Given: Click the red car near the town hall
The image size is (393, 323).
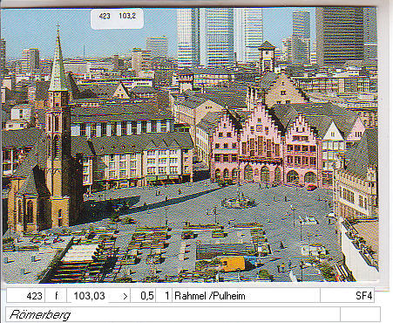Looking at the screenshot, I should 311,187.
